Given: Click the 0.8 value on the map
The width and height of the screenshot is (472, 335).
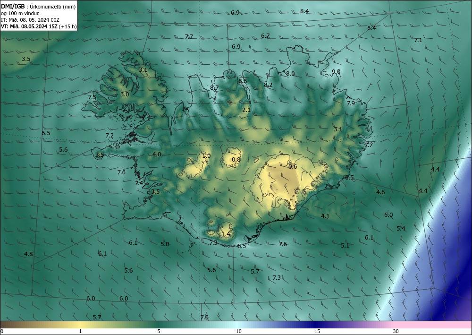Looking at the screenshot, I should pyautogui.click(x=236, y=159).
